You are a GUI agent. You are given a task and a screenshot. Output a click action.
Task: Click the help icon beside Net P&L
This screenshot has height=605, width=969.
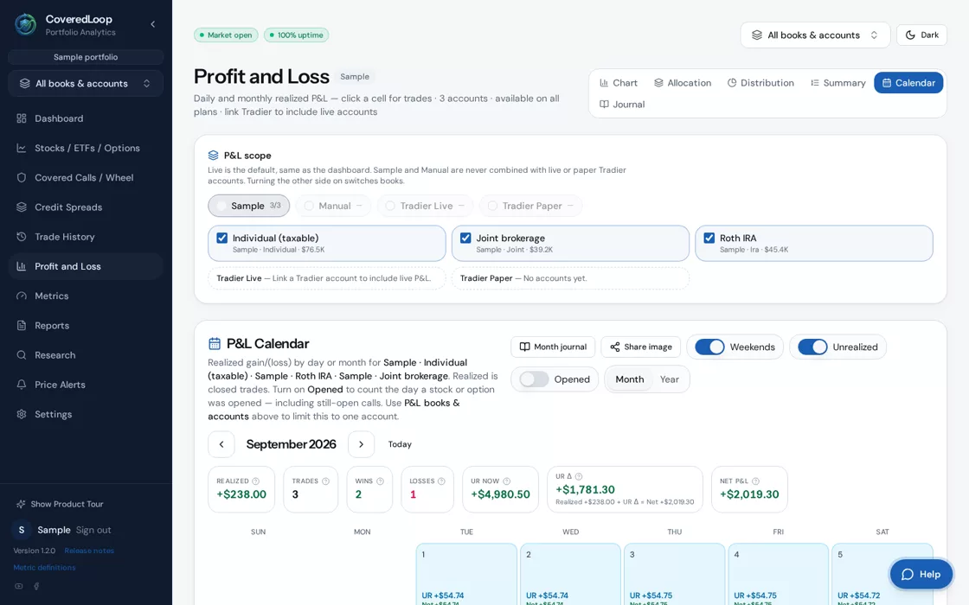click(756, 481)
